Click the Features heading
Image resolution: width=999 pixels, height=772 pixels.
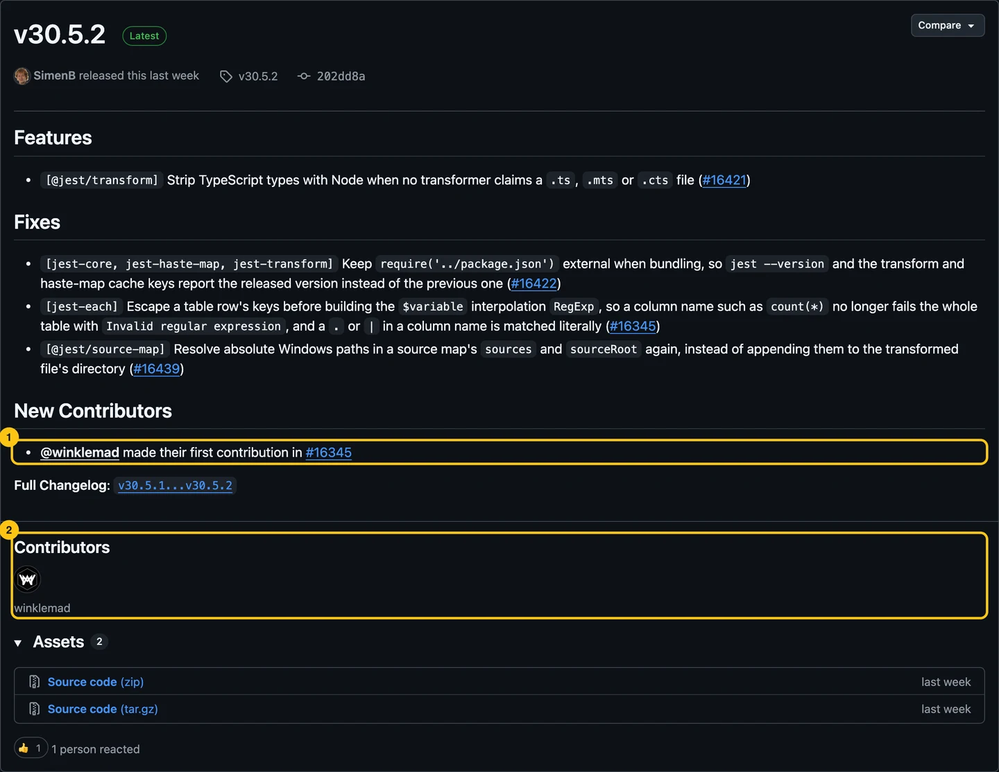53,137
